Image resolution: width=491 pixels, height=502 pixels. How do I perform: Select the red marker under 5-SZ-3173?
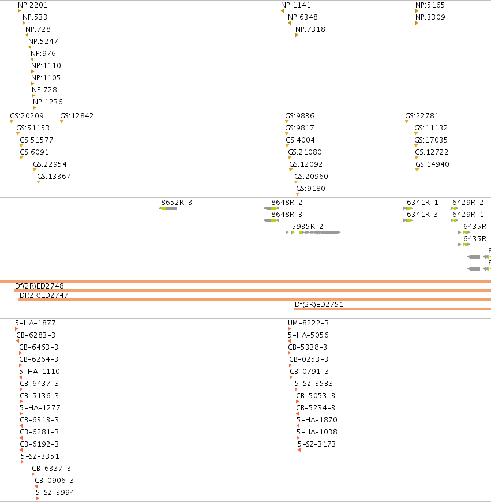pos(299,450)
